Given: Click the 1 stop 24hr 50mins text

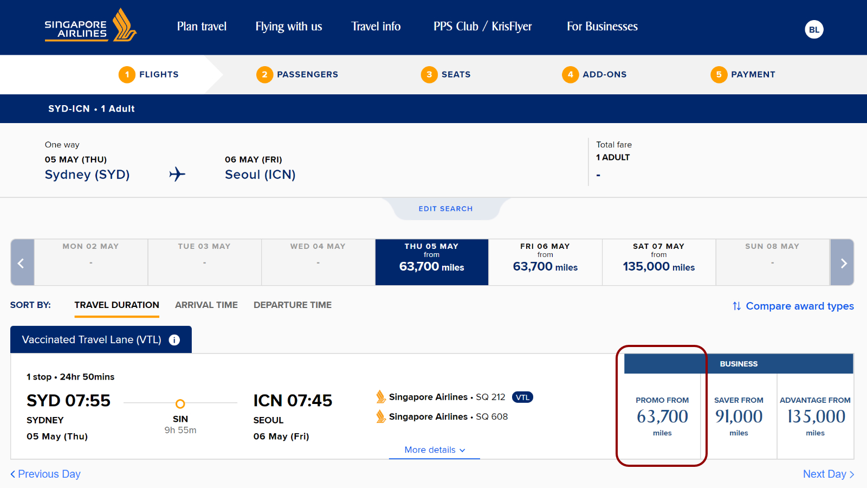Looking at the screenshot, I should point(70,377).
